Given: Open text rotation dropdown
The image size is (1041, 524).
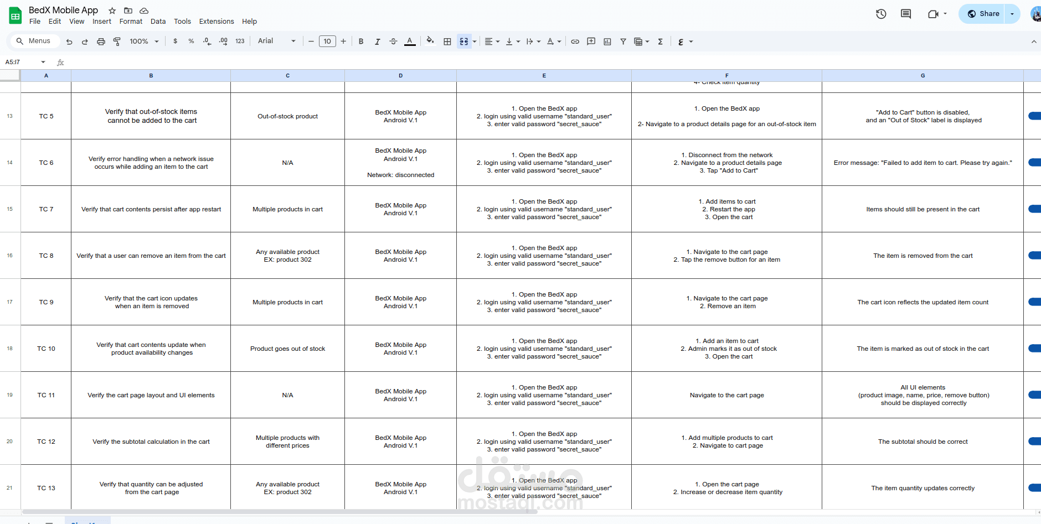Looking at the screenshot, I should (554, 41).
